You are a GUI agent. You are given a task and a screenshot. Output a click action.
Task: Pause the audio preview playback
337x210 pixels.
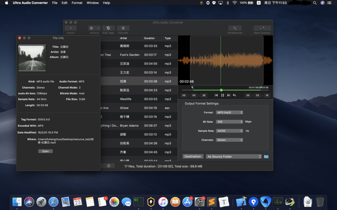pos(222,95)
